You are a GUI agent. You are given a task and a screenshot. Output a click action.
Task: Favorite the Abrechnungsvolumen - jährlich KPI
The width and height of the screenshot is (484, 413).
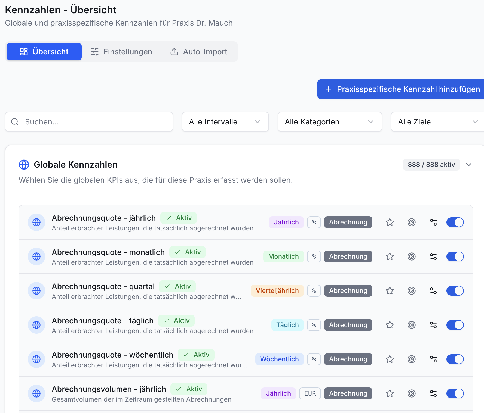pos(390,393)
